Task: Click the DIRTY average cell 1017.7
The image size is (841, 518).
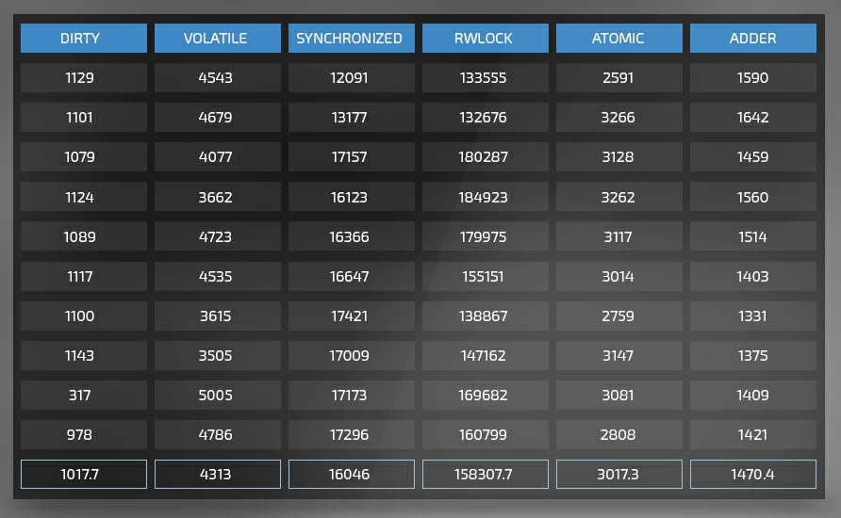Action: 84,474
